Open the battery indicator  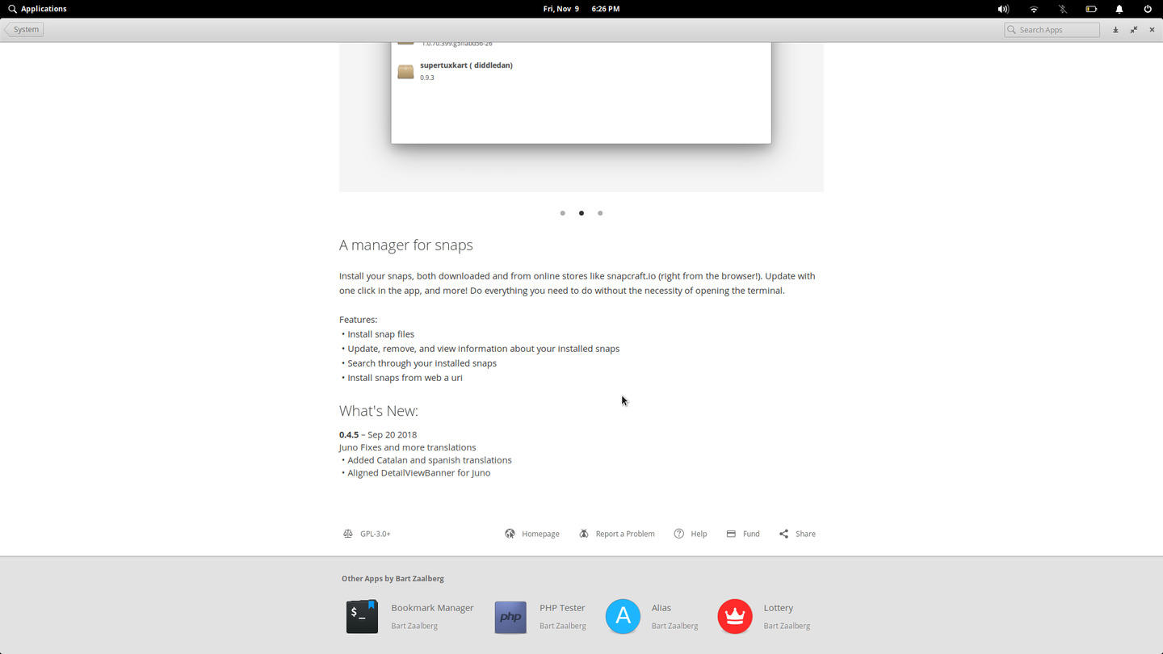[x=1091, y=9]
